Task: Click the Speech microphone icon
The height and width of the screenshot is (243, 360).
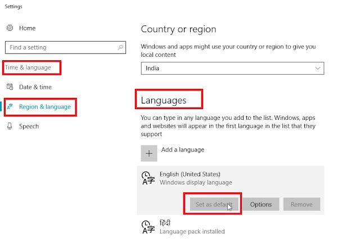Action: 10,126
